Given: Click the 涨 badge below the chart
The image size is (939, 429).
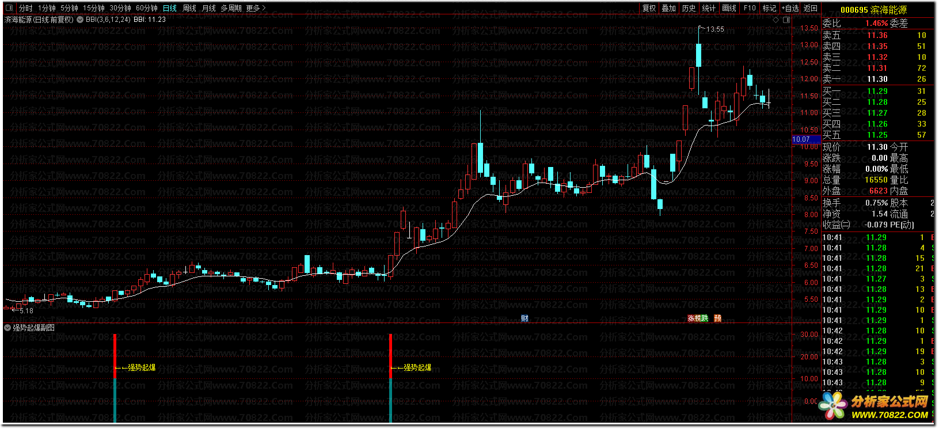Looking at the screenshot, I should (691, 318).
